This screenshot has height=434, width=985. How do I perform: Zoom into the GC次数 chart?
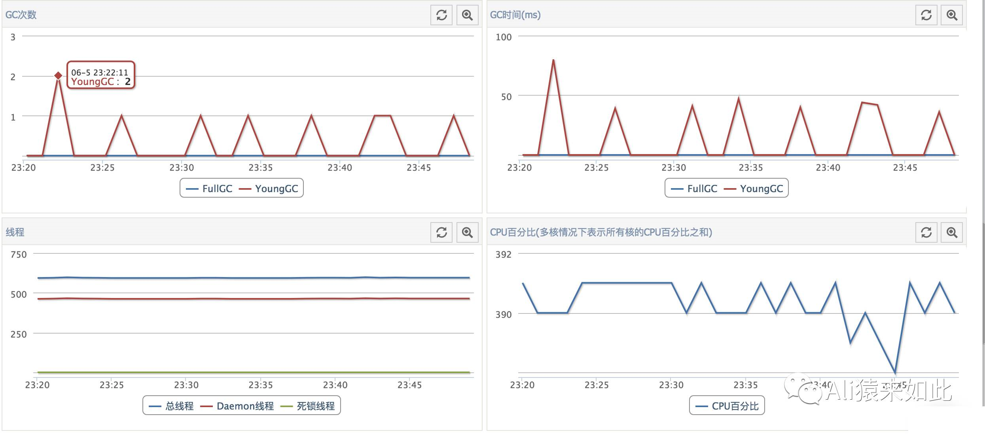point(467,15)
